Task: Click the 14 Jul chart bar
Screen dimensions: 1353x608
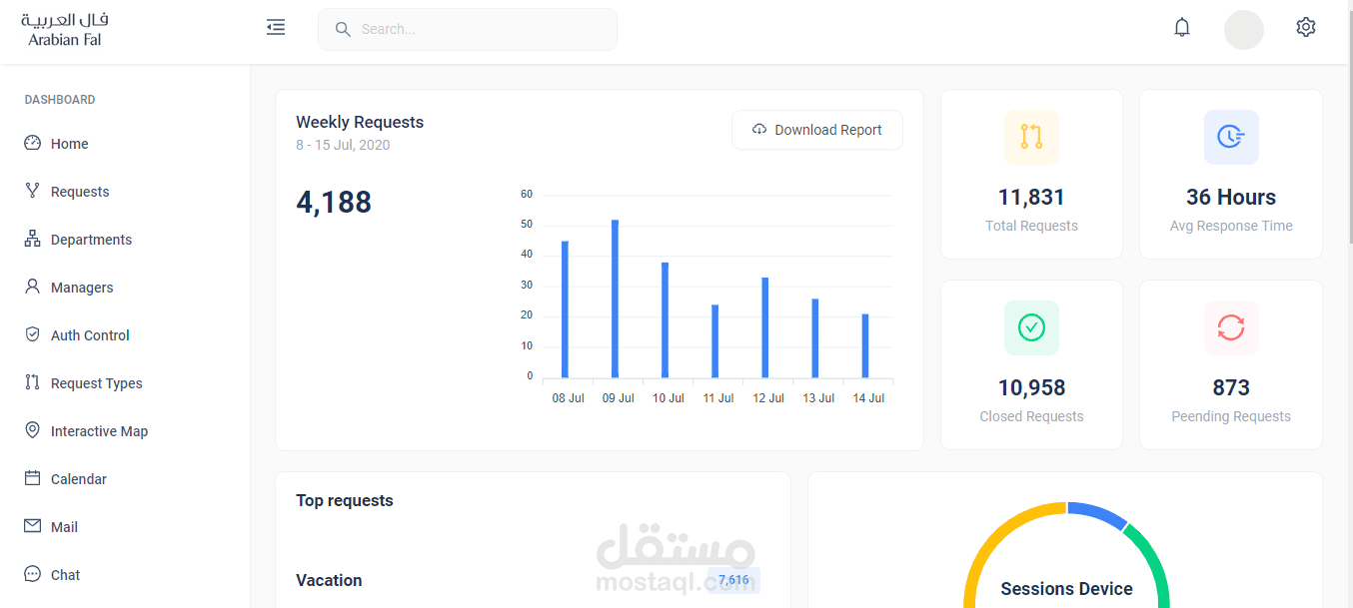Action: coord(865,346)
